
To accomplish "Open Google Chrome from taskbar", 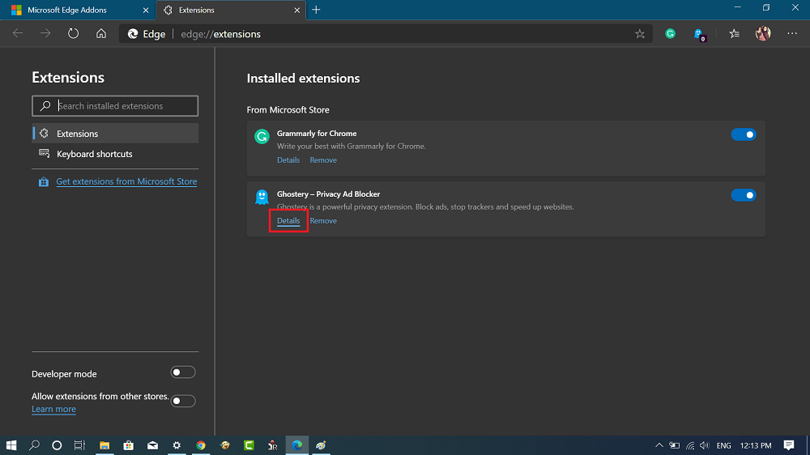I will (x=201, y=445).
